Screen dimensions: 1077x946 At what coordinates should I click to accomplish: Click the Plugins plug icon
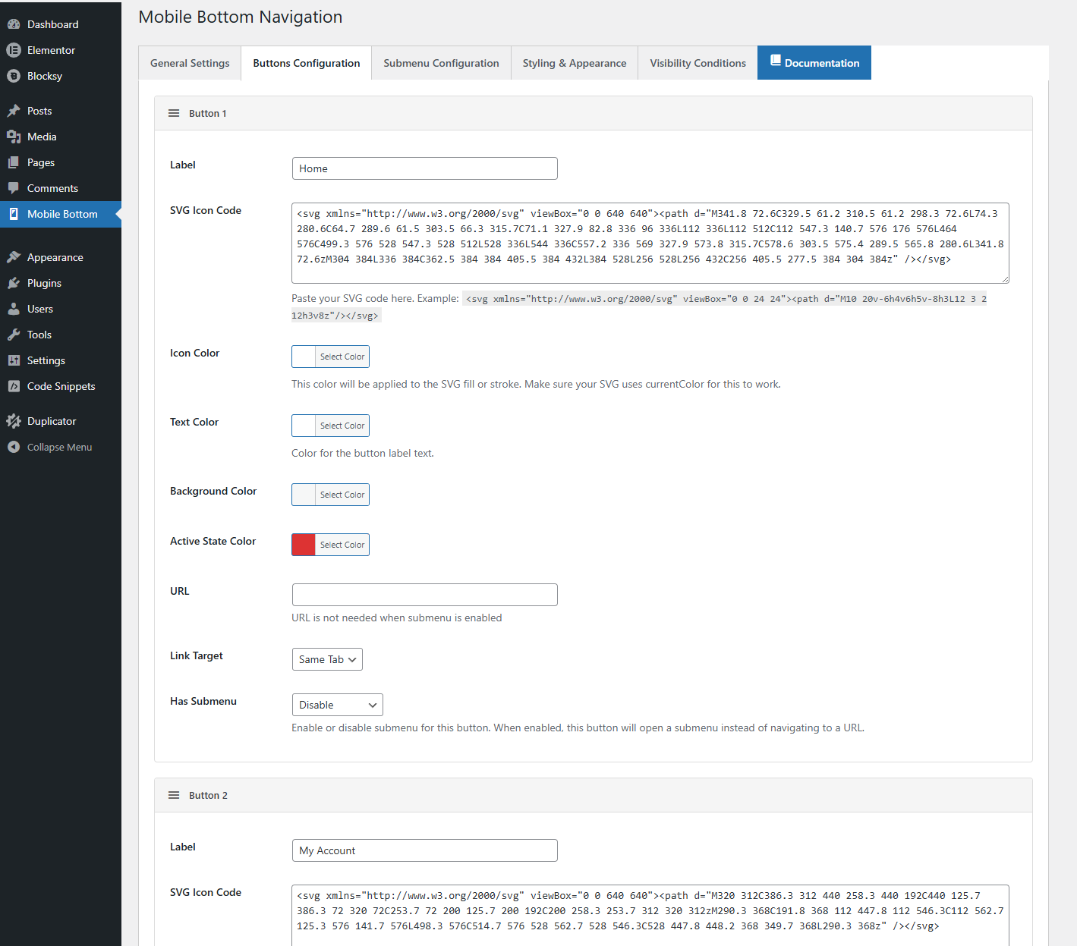[x=14, y=283]
